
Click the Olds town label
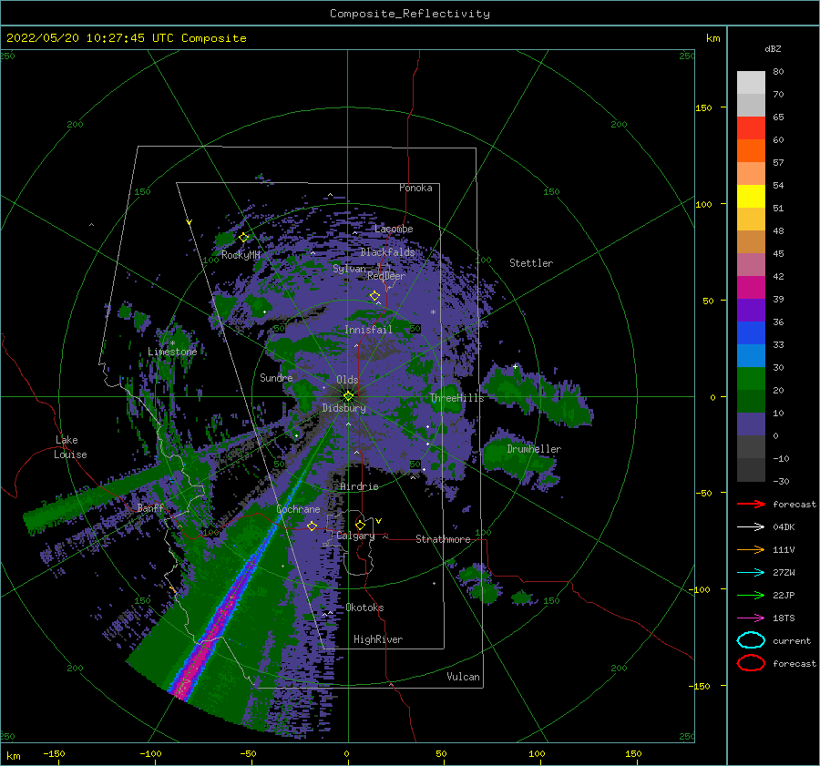[x=347, y=380]
